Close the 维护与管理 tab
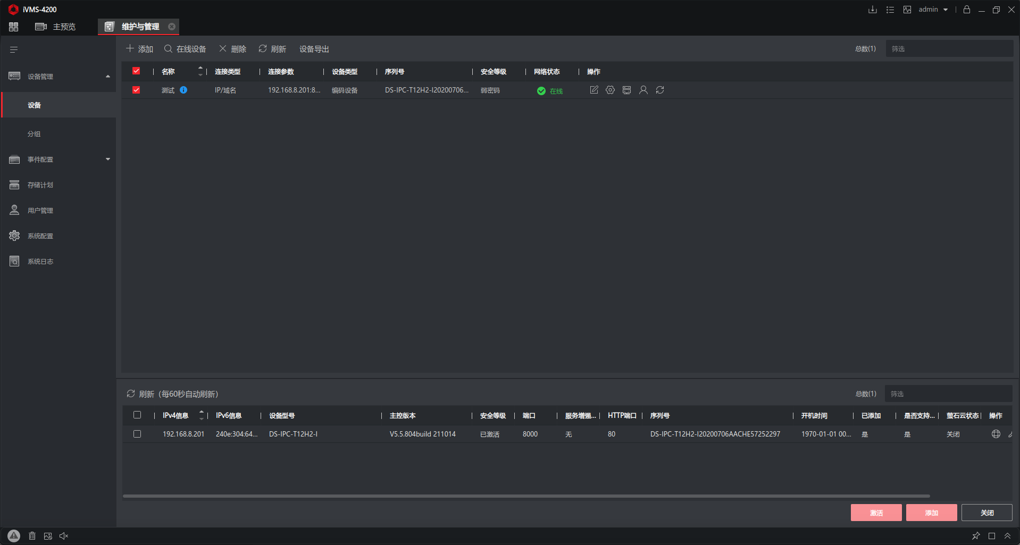 click(x=172, y=27)
